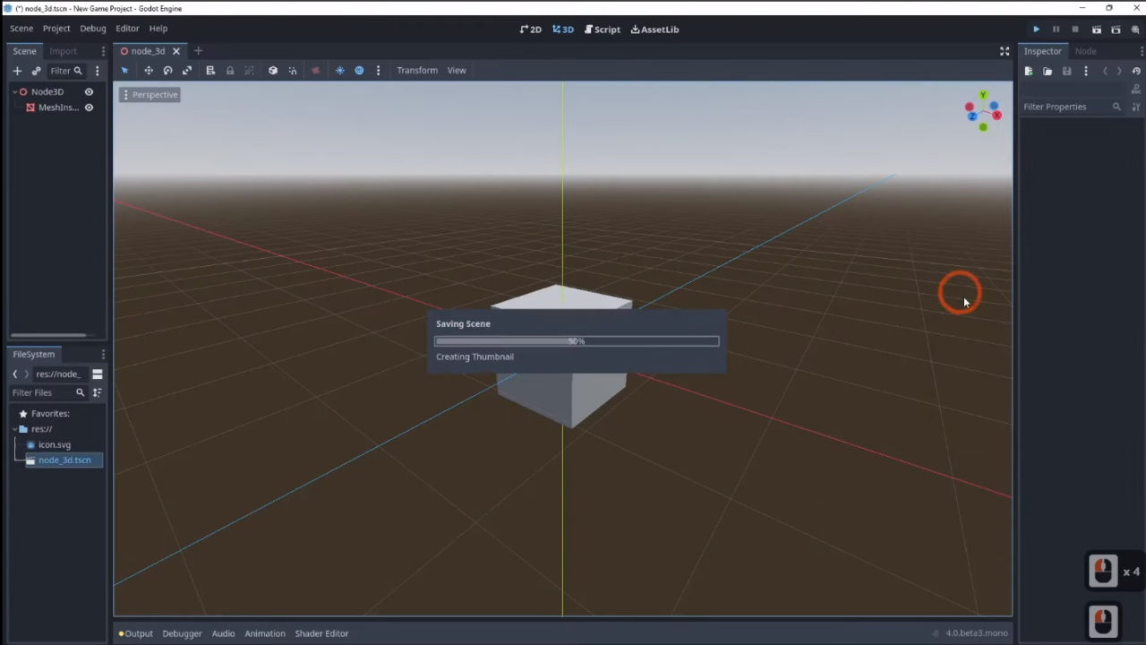1146x645 pixels.
Task: Toggle visibility of the Node3D node
Action: [89, 91]
